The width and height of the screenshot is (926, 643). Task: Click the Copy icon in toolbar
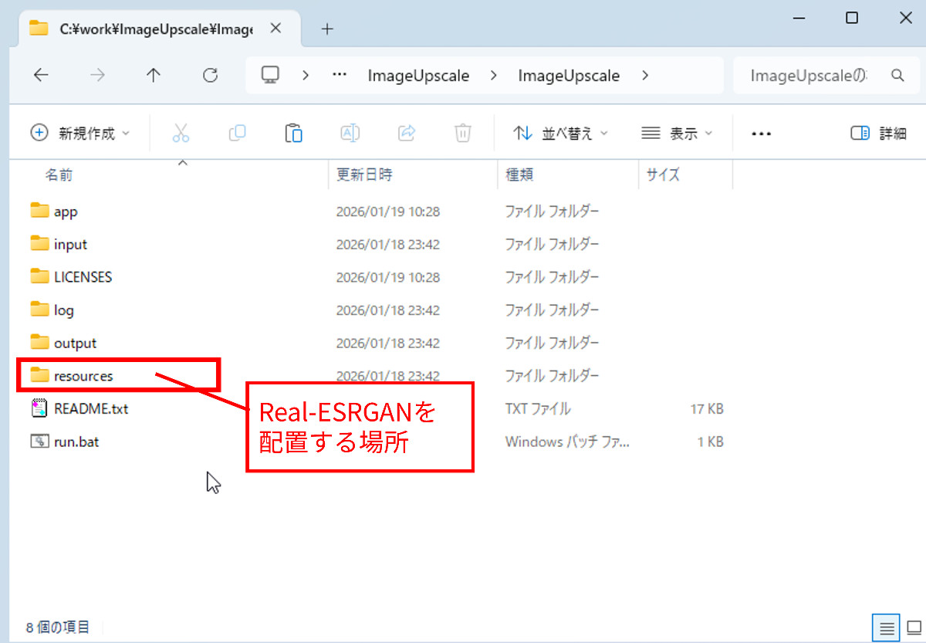click(x=237, y=134)
